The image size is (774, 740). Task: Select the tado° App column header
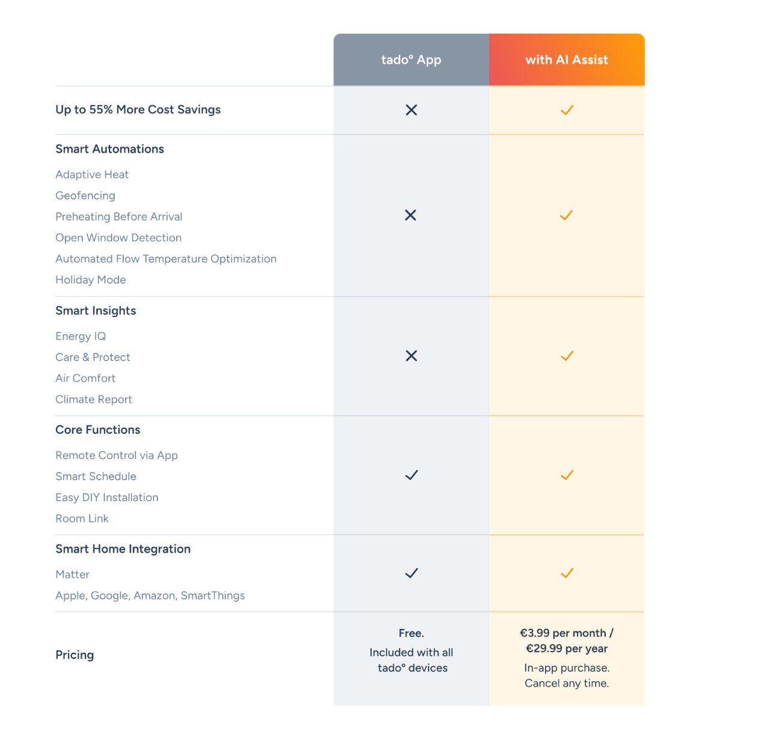point(411,60)
